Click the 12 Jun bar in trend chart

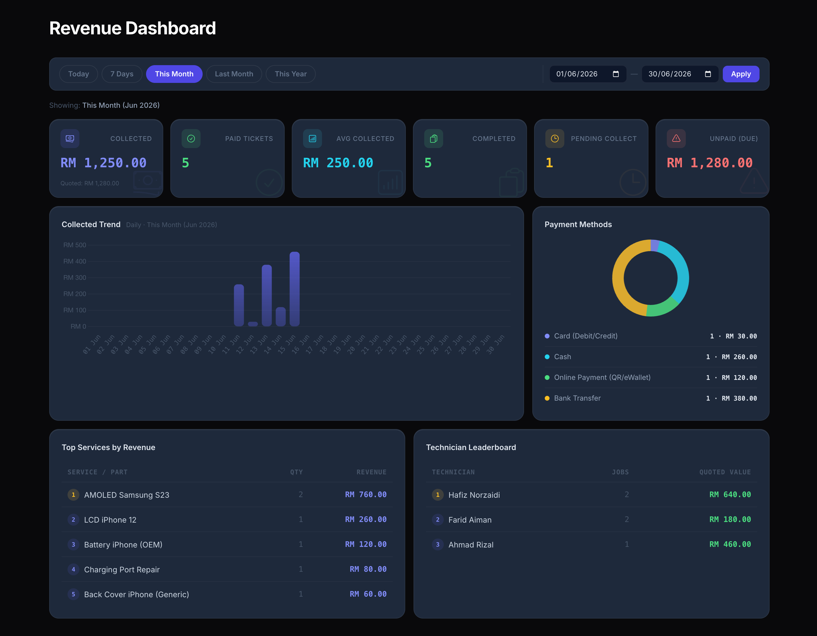point(239,305)
